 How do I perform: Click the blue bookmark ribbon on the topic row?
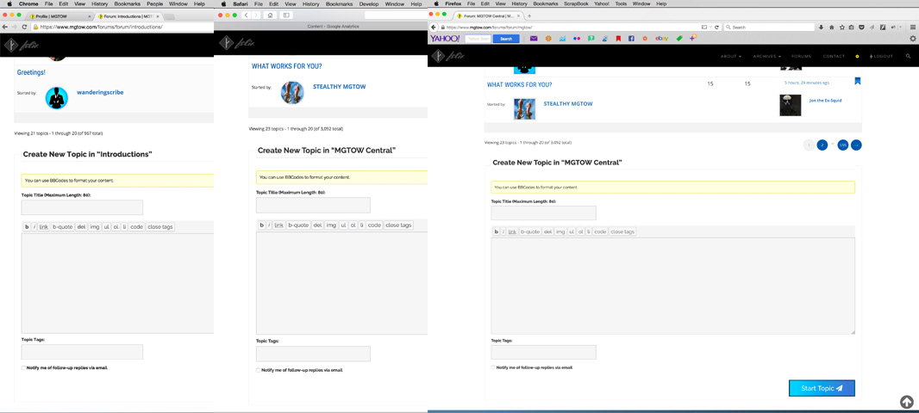point(858,82)
